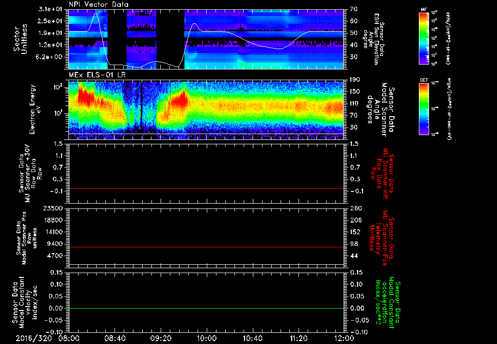Click the "9400" scanner position tick

click(x=55, y=244)
